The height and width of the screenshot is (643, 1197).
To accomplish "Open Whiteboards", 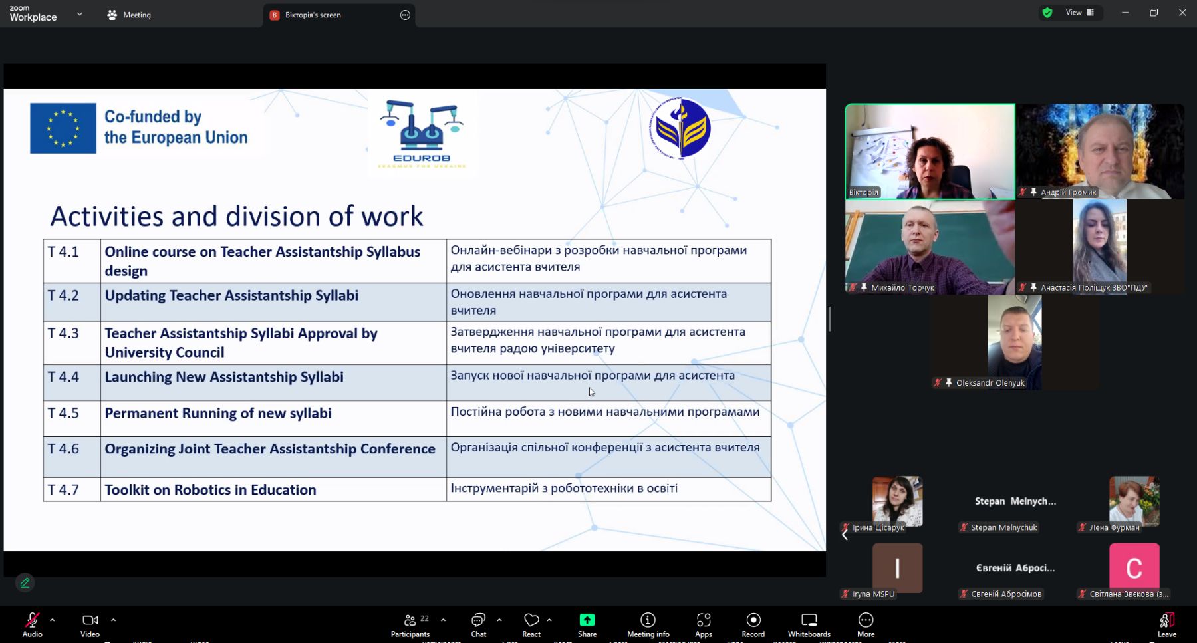I will pyautogui.click(x=809, y=624).
